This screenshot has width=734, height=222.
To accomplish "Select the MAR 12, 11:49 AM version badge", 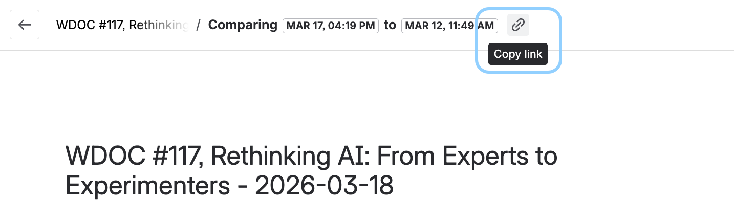I will pos(449,26).
